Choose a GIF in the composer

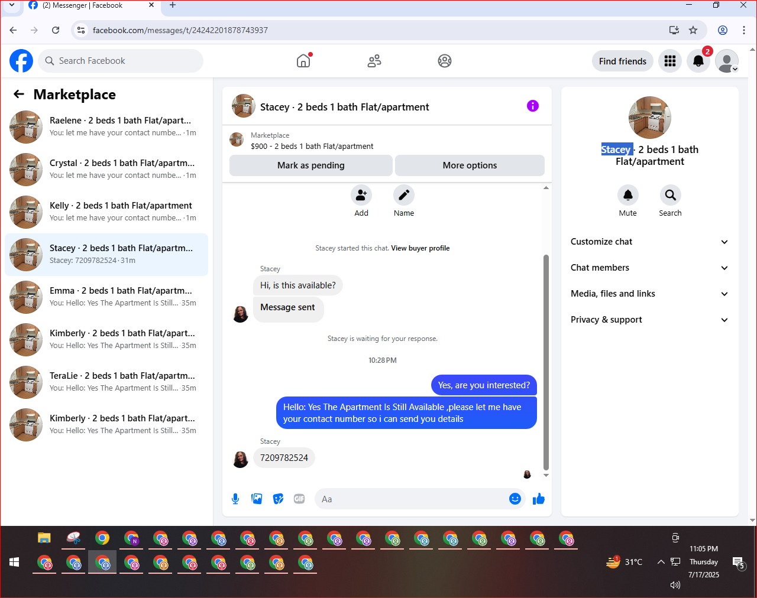point(299,499)
